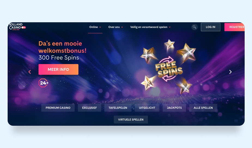Click the MEER INFO button

tap(59, 69)
